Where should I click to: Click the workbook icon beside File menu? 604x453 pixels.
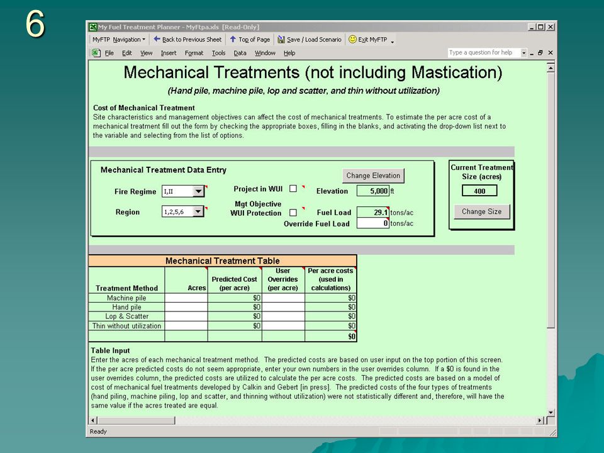tap(96, 53)
